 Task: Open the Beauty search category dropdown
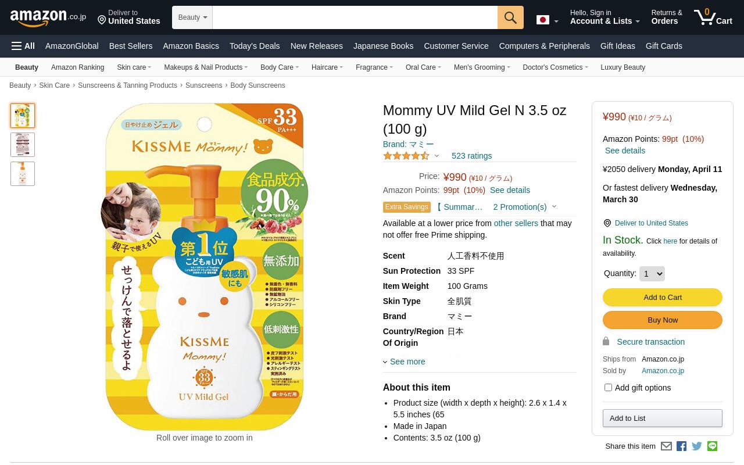(x=192, y=17)
